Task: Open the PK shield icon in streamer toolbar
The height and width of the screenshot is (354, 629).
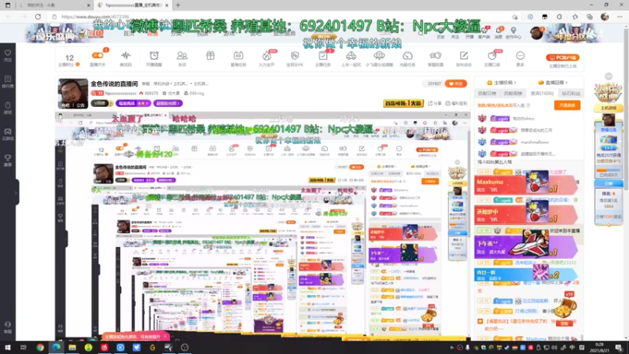Action: point(295,55)
